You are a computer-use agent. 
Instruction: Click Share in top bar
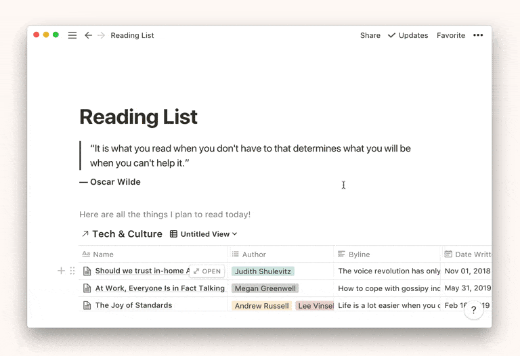[370, 35]
